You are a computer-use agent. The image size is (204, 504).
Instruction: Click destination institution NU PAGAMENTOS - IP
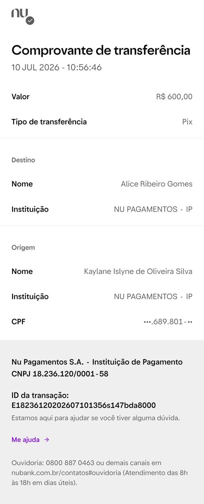click(153, 209)
